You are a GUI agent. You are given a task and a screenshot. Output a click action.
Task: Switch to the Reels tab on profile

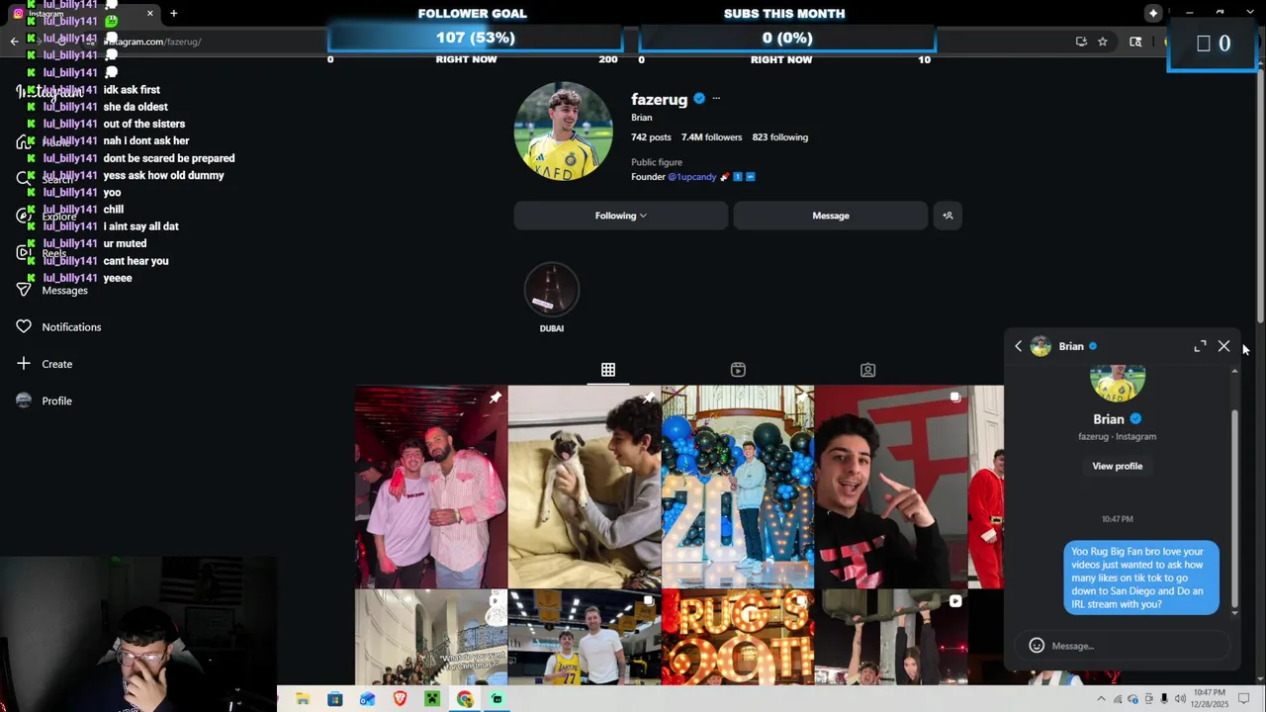738,370
